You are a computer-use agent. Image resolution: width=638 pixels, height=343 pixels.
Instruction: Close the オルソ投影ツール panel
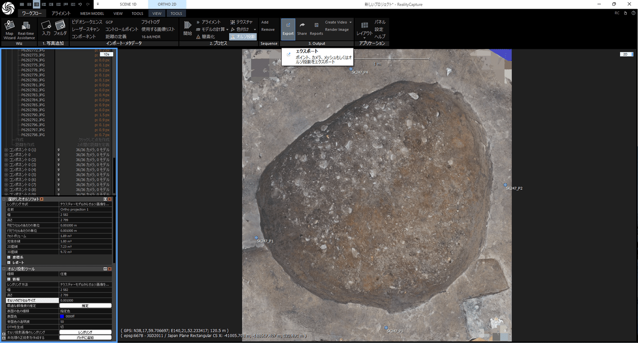[x=110, y=269]
